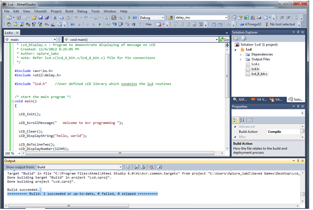Click the New Project icon
313x210 pixels.
(9, 18)
